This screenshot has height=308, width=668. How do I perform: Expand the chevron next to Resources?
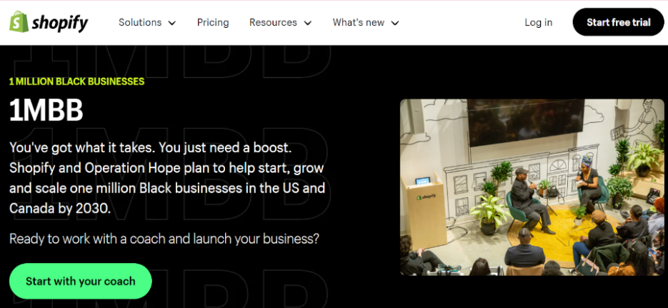pos(307,23)
